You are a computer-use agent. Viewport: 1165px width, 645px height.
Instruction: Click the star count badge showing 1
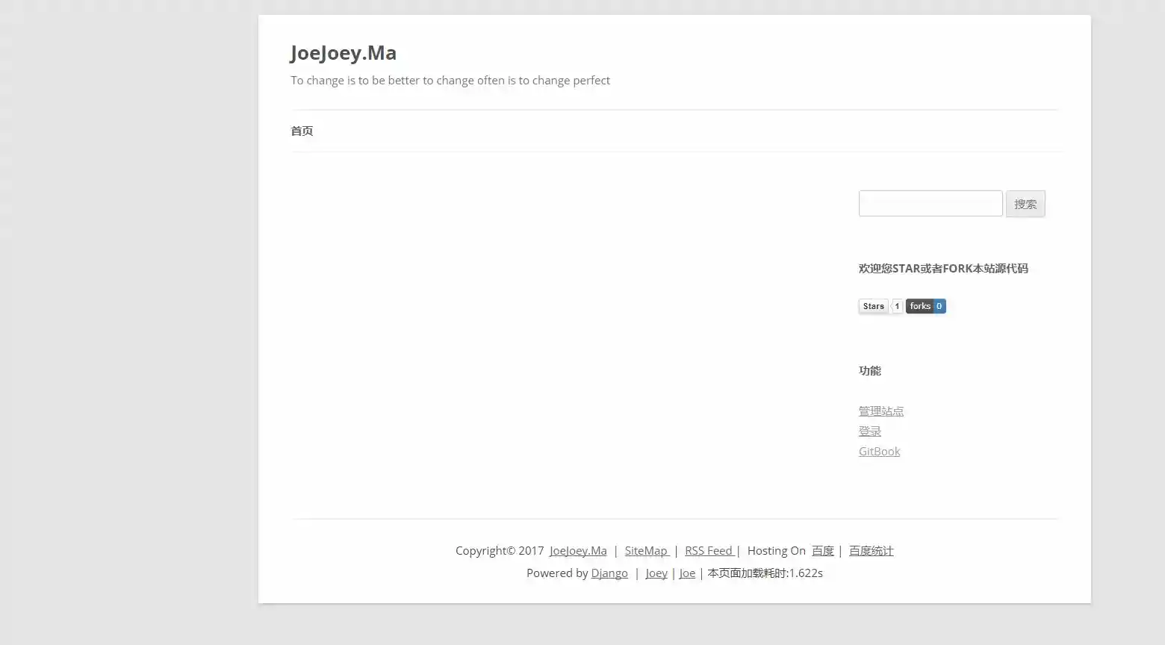tap(897, 306)
